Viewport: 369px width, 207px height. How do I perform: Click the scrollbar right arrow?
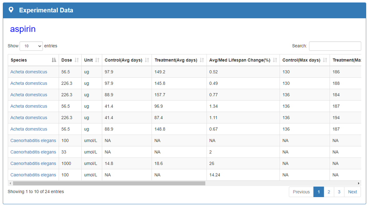359,183
